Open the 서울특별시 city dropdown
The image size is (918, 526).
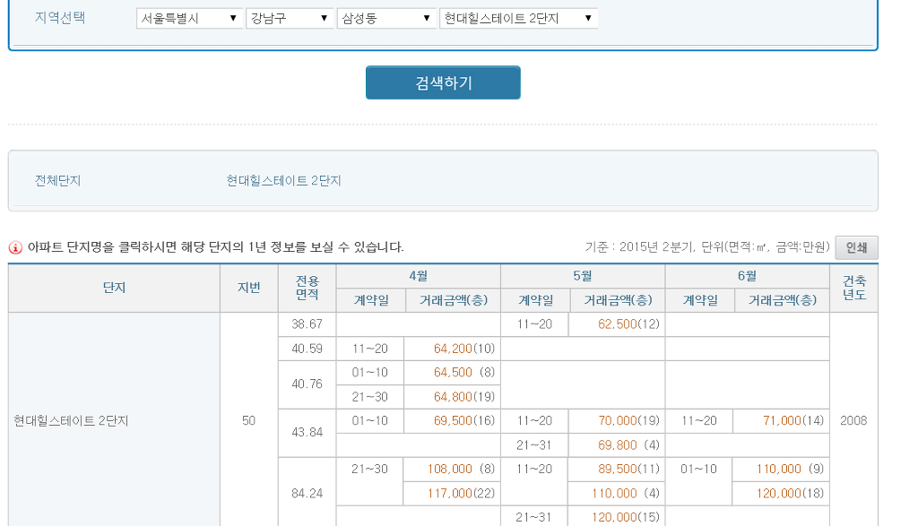190,18
